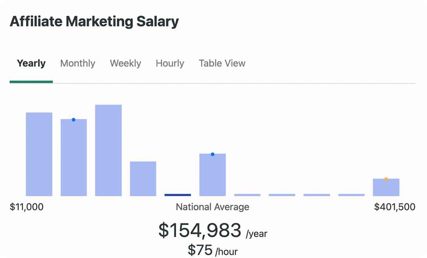Show the Table View tab
Viewport: 427px width, 258px height.
click(222, 64)
